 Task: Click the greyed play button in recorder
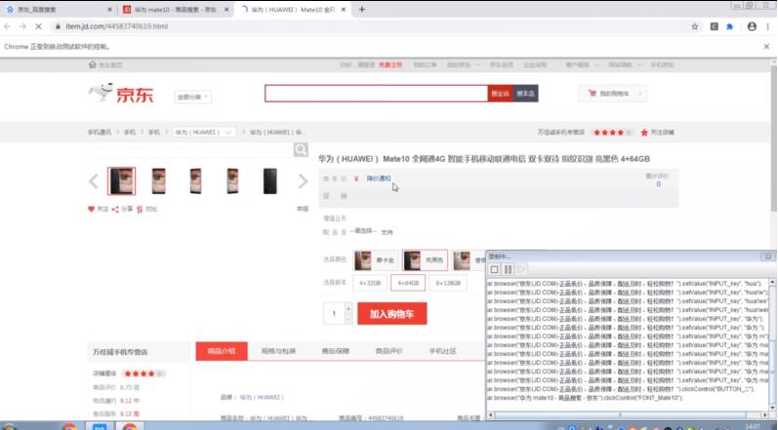(x=521, y=269)
